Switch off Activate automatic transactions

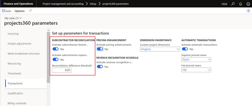(185, 49)
